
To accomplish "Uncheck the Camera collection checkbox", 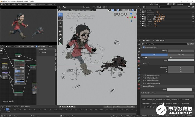I will pyautogui.click(x=143, y=21).
